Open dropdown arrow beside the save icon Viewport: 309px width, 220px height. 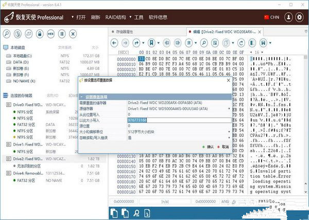pyautogui.click(x=270, y=43)
